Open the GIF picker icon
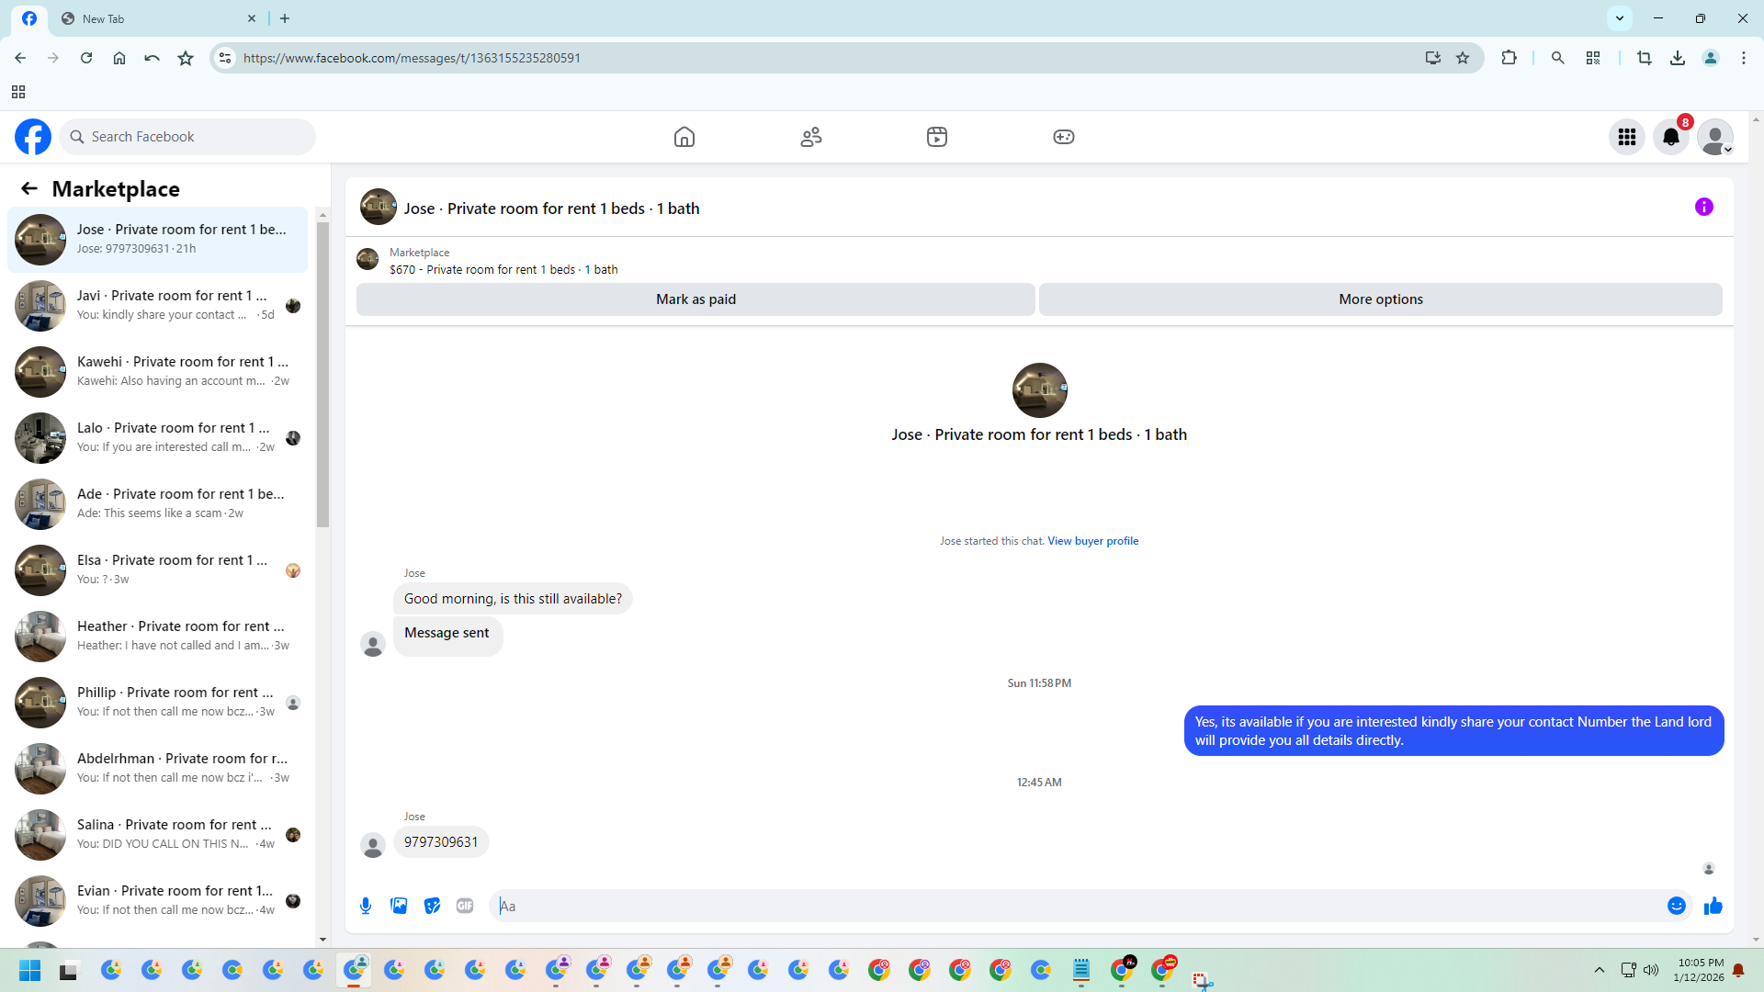1764x992 pixels. click(x=465, y=906)
